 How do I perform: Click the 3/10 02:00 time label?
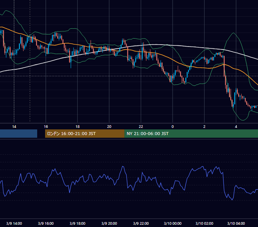pyautogui.click(x=205, y=223)
